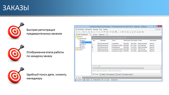
Task: Open the Отчеты dropdown button
Action: click(x=96, y=35)
